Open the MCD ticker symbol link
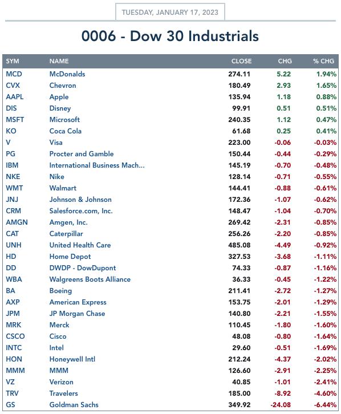The height and width of the screenshot is (414, 341). pos(14,74)
